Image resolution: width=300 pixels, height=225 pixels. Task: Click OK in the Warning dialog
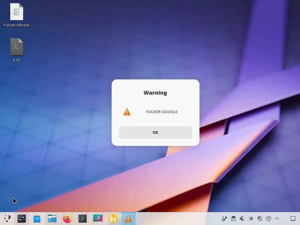(x=155, y=132)
